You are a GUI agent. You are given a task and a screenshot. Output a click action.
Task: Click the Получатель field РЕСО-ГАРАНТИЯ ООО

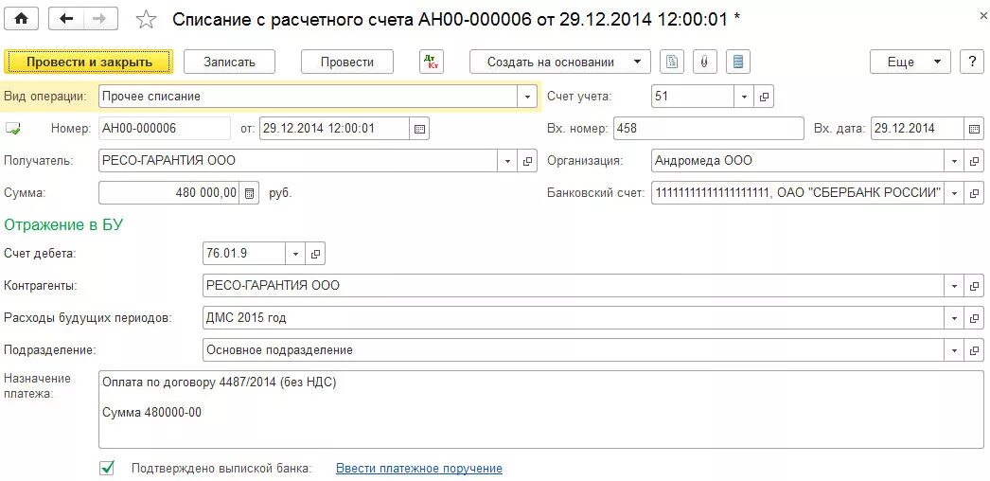pyautogui.click(x=298, y=161)
